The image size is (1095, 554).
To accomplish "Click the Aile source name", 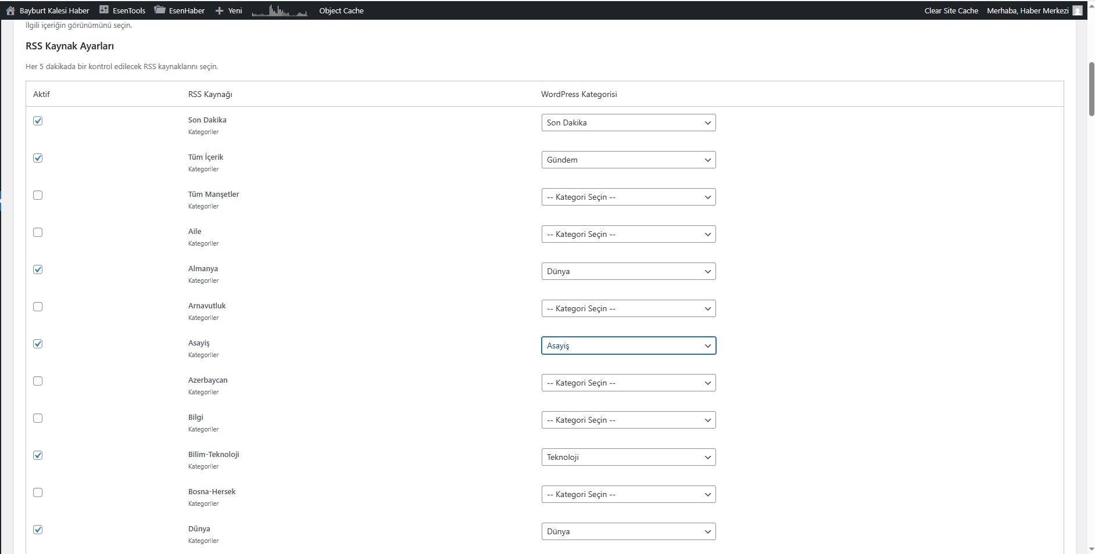I will tap(195, 231).
